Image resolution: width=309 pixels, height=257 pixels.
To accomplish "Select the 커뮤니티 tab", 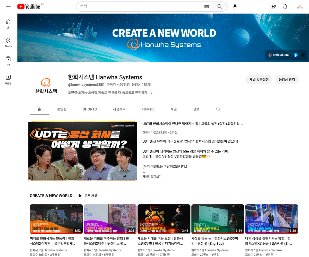I will click(148, 109).
